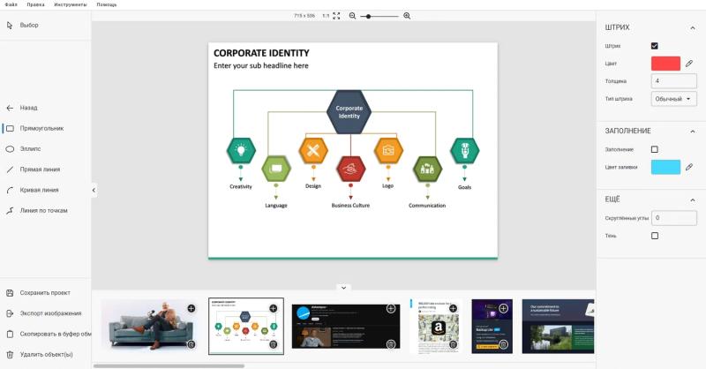This screenshot has height=369, width=706.
Task: Collapse the thumbnail strip with the chevron
Action: point(344,287)
